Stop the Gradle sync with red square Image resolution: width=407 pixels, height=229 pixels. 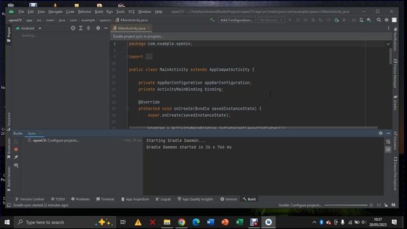[x=16, y=149]
